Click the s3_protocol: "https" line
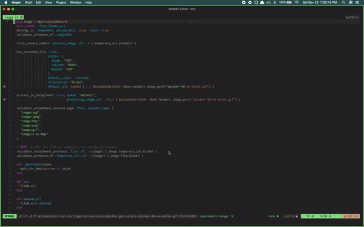This screenshot has height=227, width=364. [x=66, y=82]
